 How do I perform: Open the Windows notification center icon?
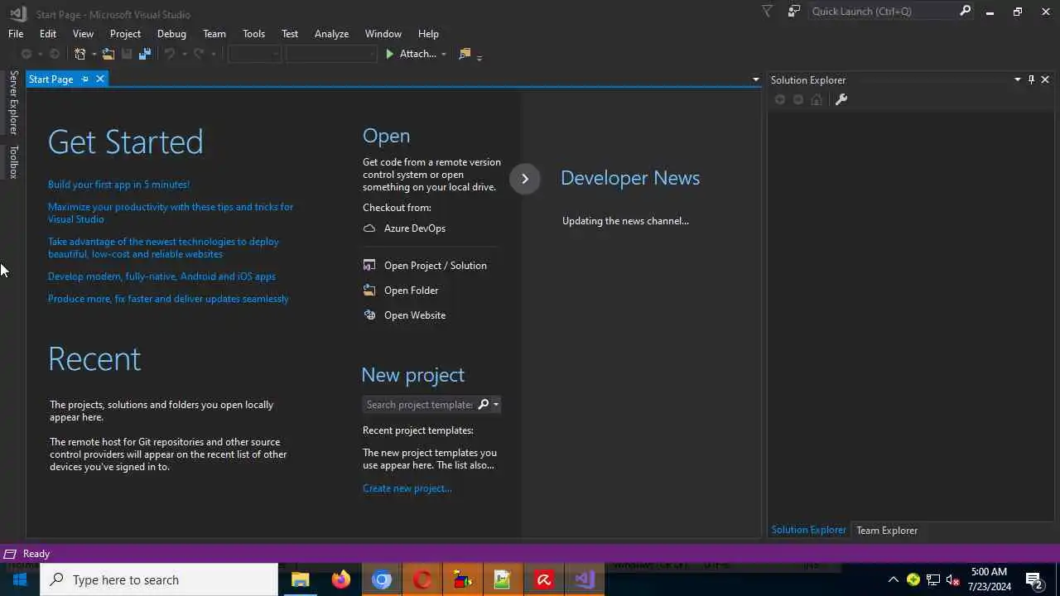click(1033, 579)
